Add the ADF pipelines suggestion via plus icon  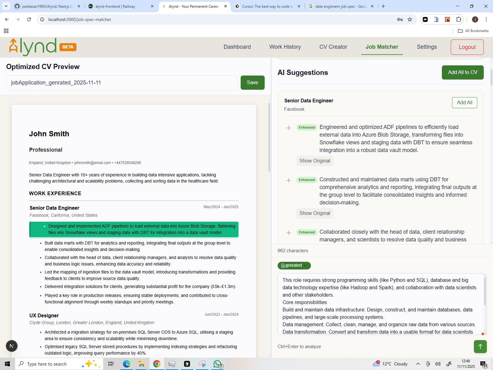[x=289, y=128]
